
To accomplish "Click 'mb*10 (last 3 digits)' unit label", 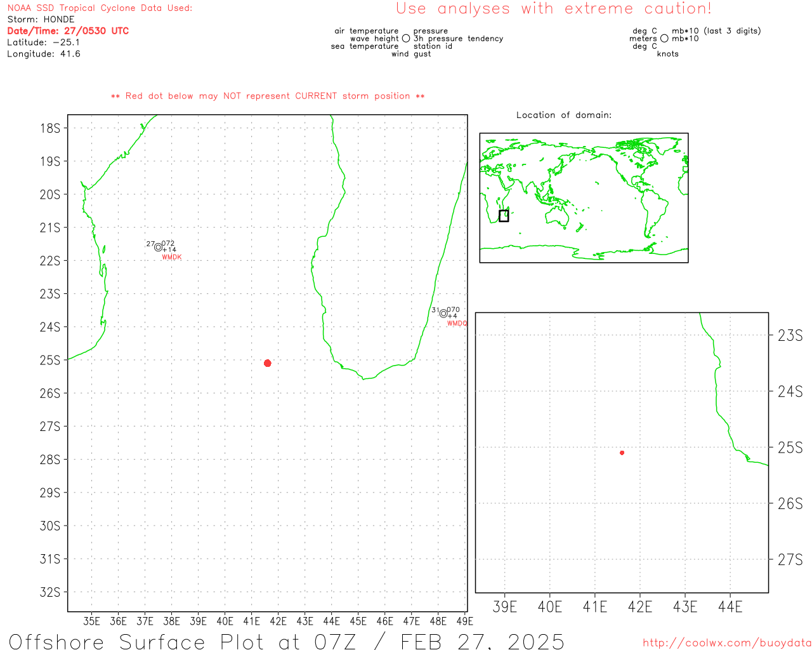I will coord(716,31).
